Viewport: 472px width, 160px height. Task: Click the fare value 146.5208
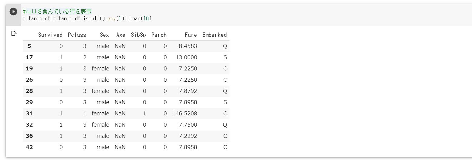click(185, 114)
